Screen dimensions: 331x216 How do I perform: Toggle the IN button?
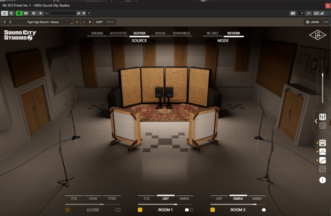click(77, 22)
